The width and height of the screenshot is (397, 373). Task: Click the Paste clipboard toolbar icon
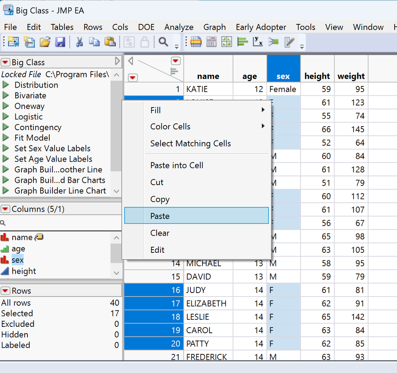coord(110,42)
